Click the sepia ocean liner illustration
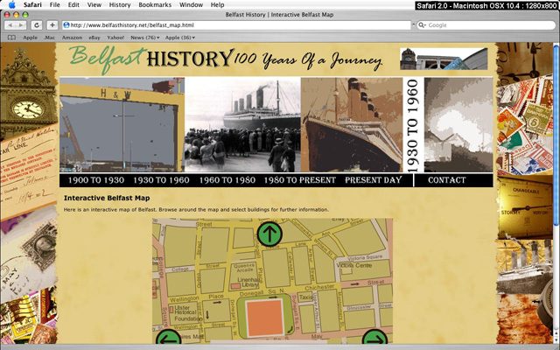The height and width of the screenshot is (350, 560). (x=352, y=124)
